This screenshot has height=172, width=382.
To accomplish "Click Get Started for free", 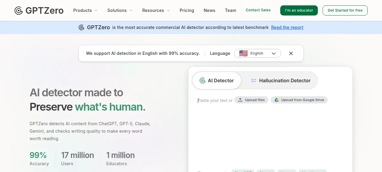I will (345, 10).
